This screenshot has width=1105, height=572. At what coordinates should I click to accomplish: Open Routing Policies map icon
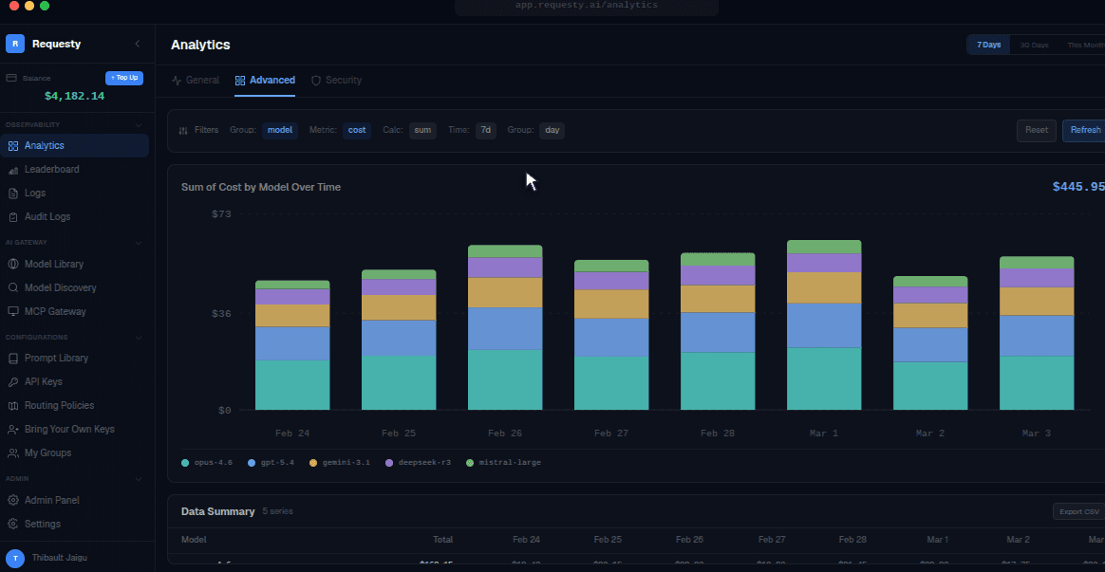(12, 406)
